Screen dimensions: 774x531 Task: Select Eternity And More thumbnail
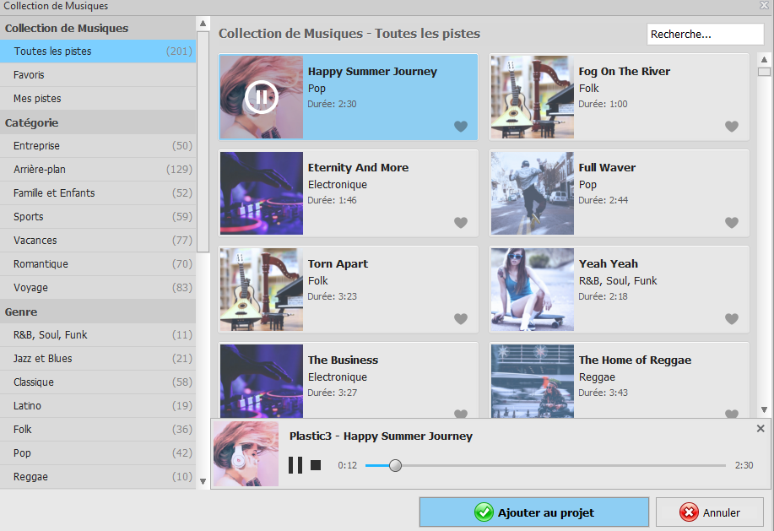coord(262,193)
